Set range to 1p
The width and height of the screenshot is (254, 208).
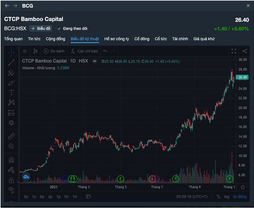[x=58, y=197]
